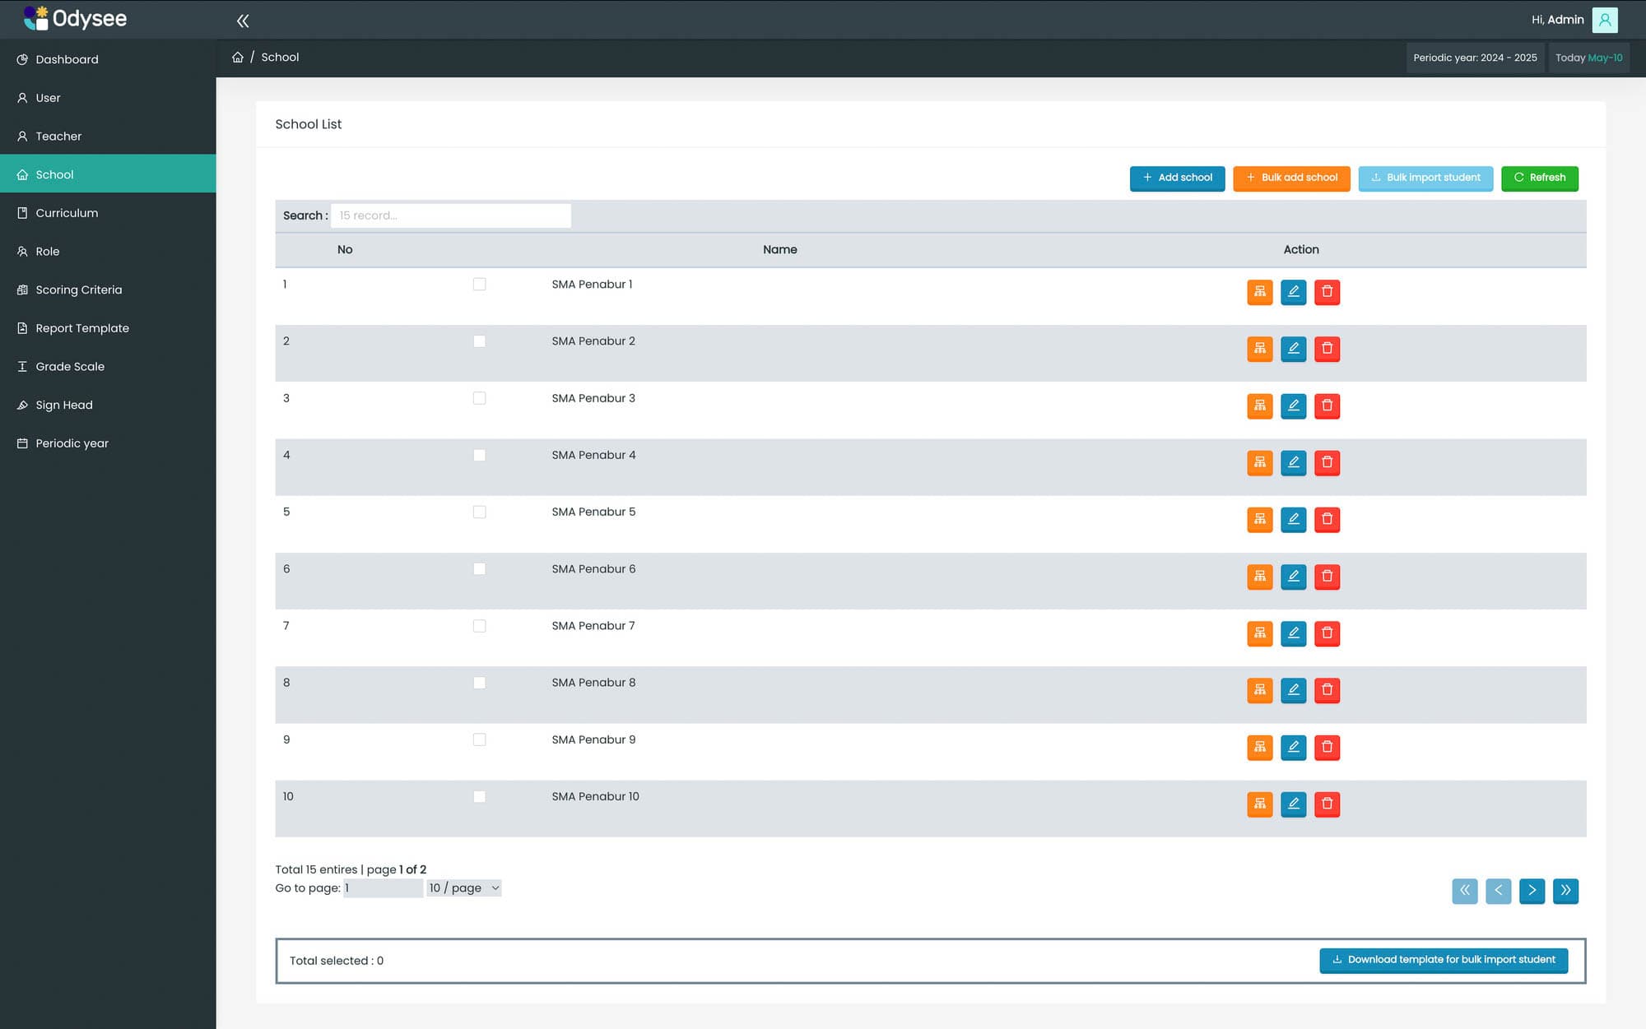Viewport: 1646px width, 1029px height.
Task: Select the Dashboard sidebar icon
Action: [x=21, y=59]
